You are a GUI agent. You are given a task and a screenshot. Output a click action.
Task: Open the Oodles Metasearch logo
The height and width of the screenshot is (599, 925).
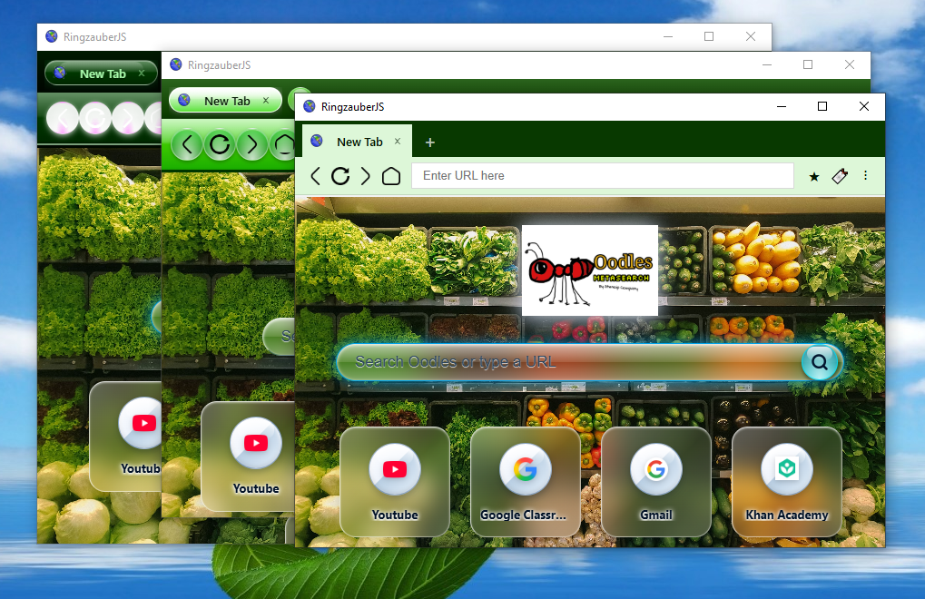[x=590, y=270]
